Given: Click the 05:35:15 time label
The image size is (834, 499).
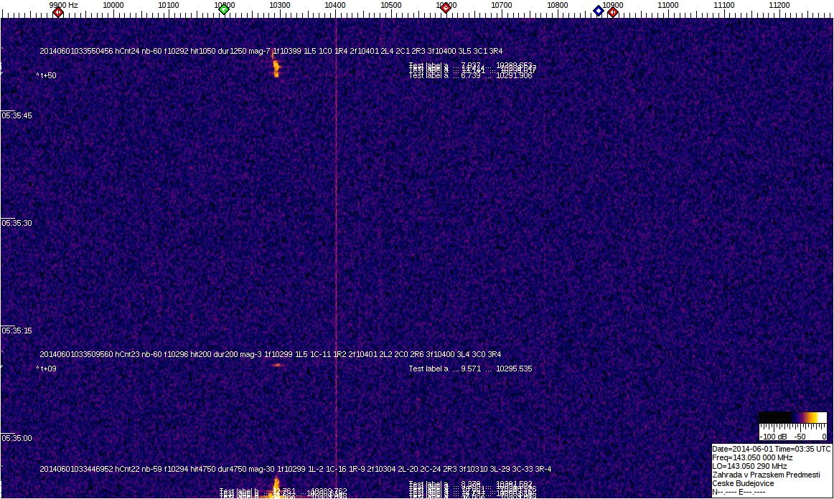Looking at the screenshot, I should click(x=17, y=331).
